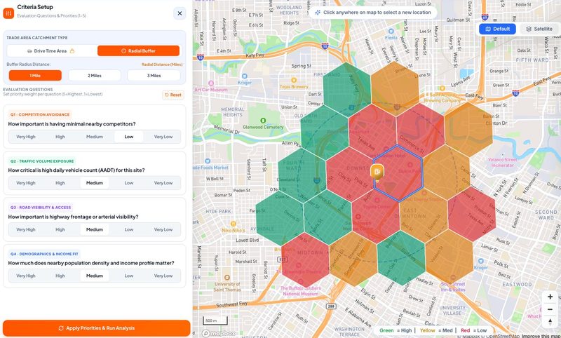Viewport: 561px width, 338px height.
Task: Reset map bearing with compass button
Action: [550, 322]
